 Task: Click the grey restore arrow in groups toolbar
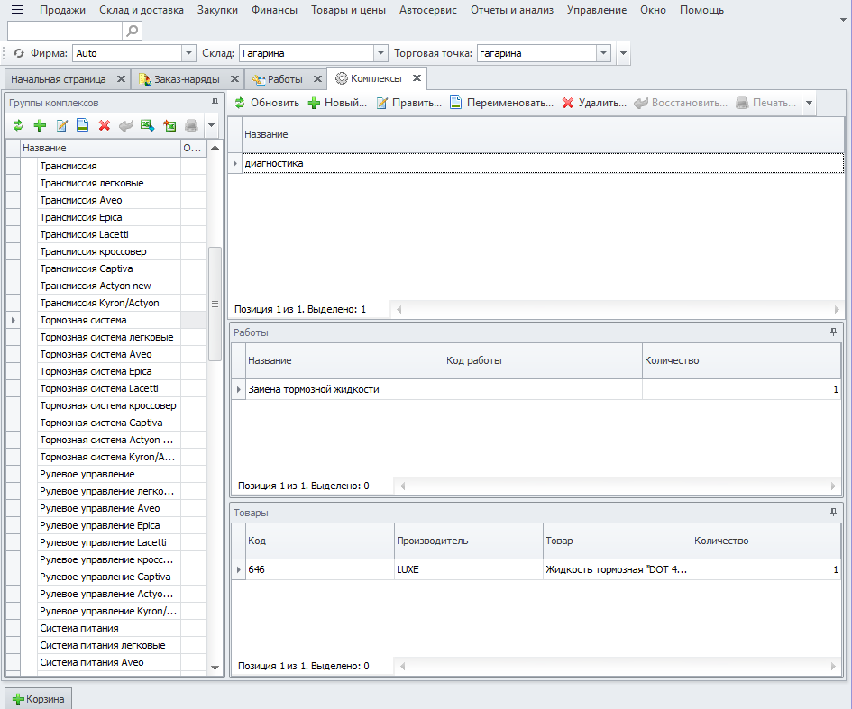coord(126,125)
